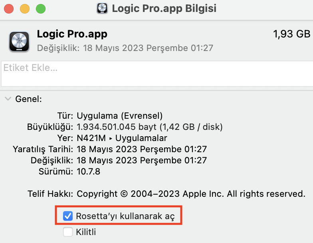Click the window title Logic Pro.app Bilgisi
313x243 pixels.
[164, 8]
